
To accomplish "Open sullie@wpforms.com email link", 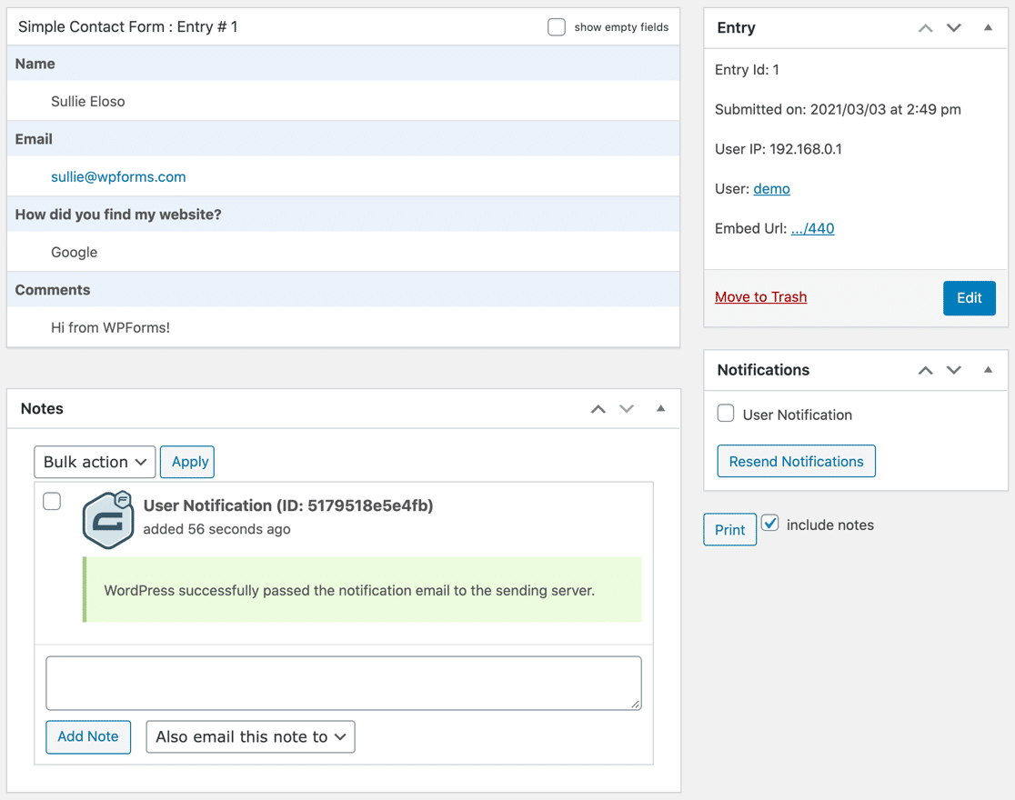I will 118,176.
